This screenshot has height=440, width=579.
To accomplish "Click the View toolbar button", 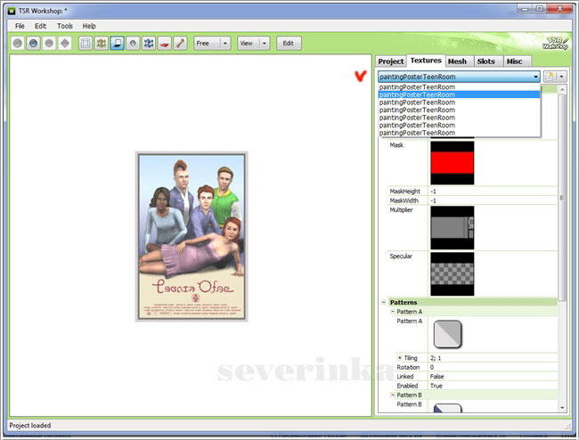I will (249, 43).
